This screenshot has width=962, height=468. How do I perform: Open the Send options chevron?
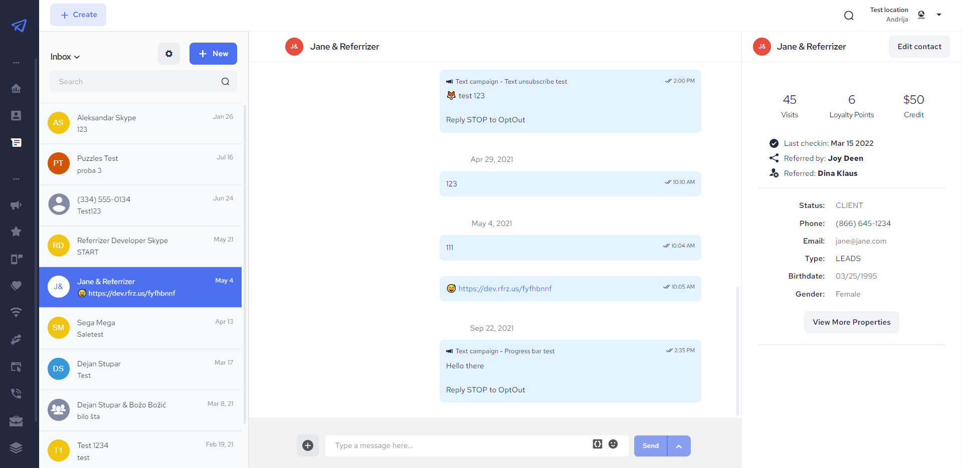point(679,445)
